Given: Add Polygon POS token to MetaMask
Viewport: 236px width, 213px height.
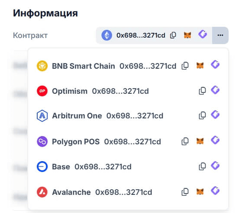Looking at the screenshot, I should [200, 141].
